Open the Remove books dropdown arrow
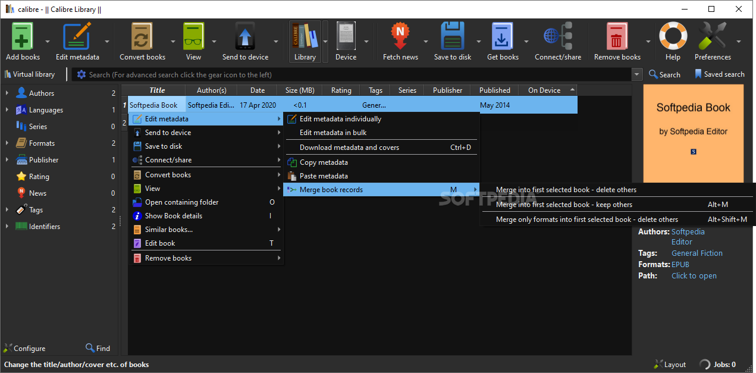This screenshot has height=373, width=756. (648, 42)
